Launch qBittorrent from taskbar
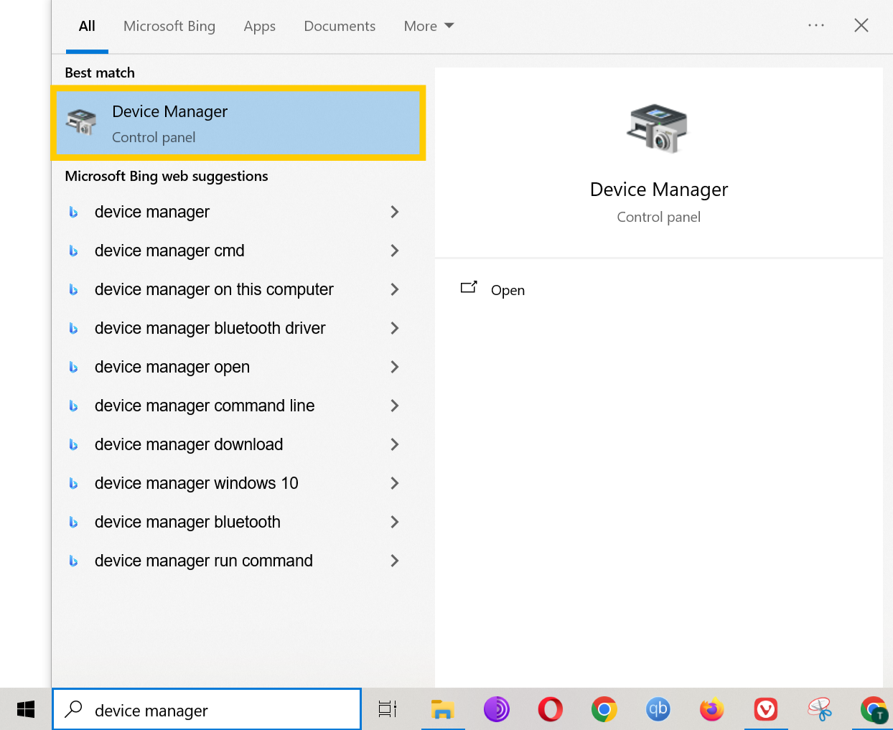 [x=658, y=709]
